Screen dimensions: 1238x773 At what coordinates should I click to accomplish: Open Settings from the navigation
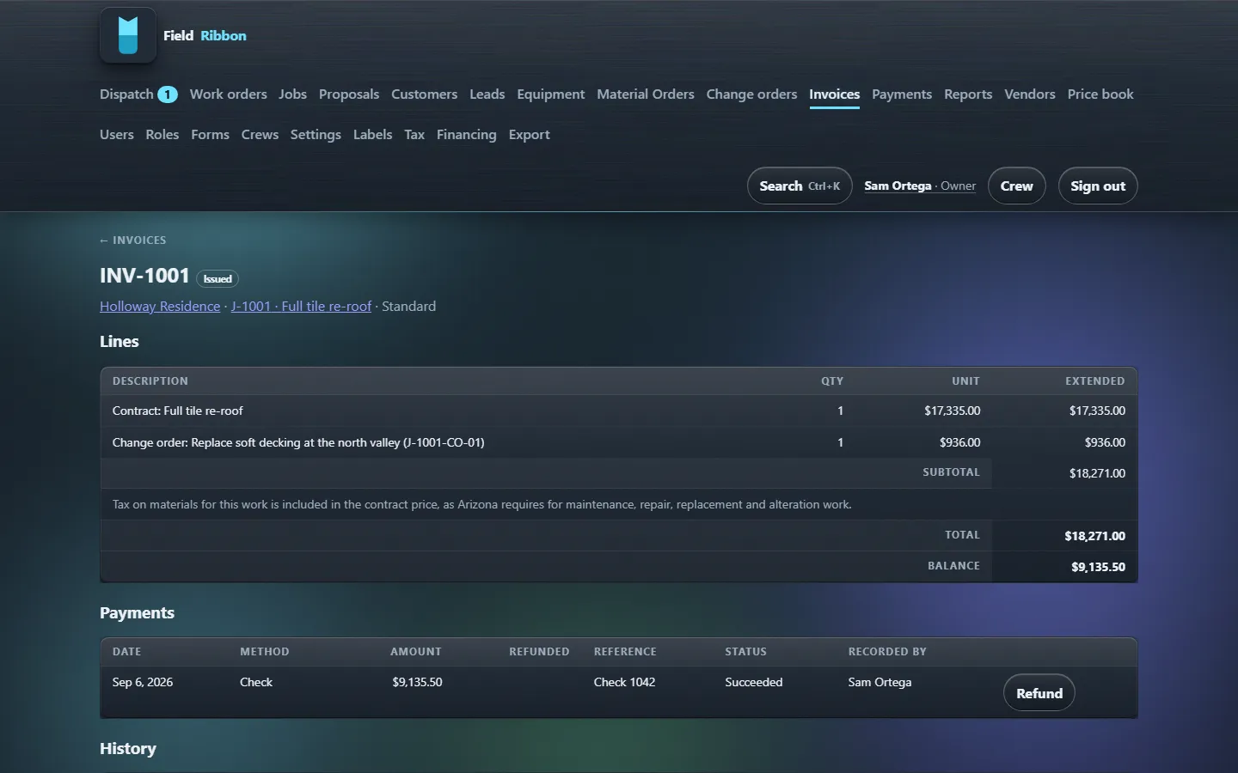316,135
